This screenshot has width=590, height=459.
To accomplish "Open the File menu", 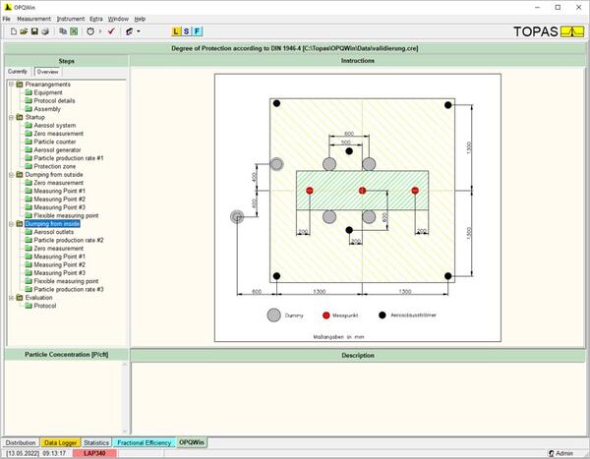I will [x=7, y=19].
